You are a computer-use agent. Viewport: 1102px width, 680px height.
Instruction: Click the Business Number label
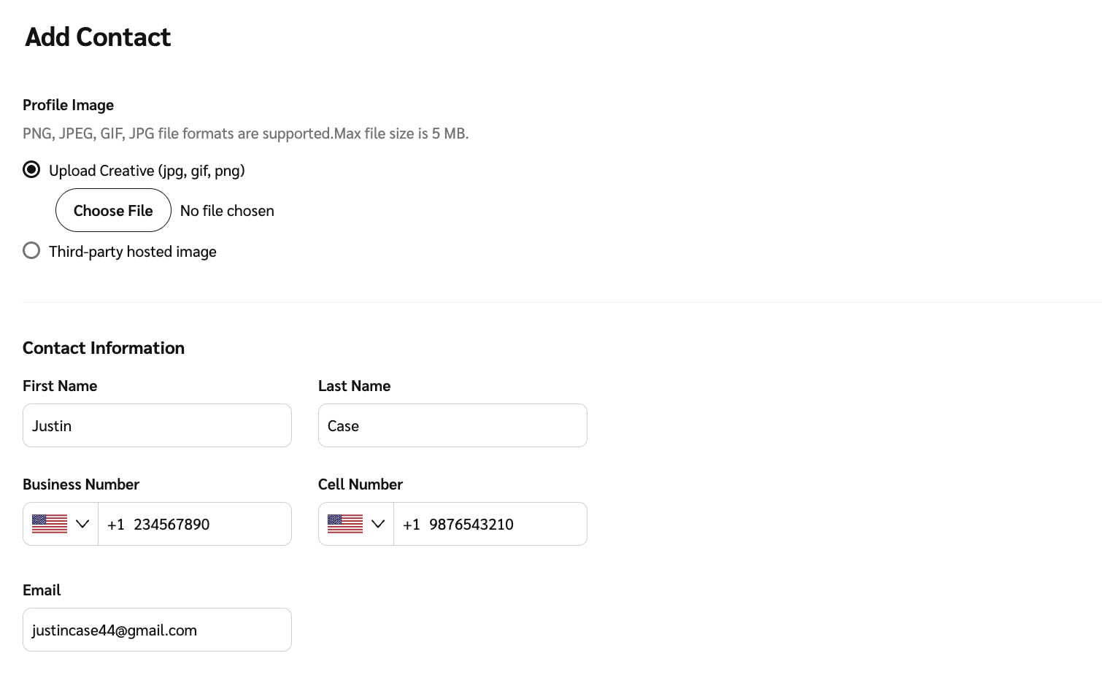pyautogui.click(x=81, y=484)
